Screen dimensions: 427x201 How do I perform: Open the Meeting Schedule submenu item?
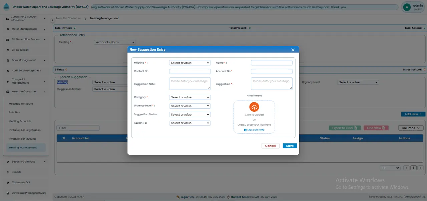[20, 121]
